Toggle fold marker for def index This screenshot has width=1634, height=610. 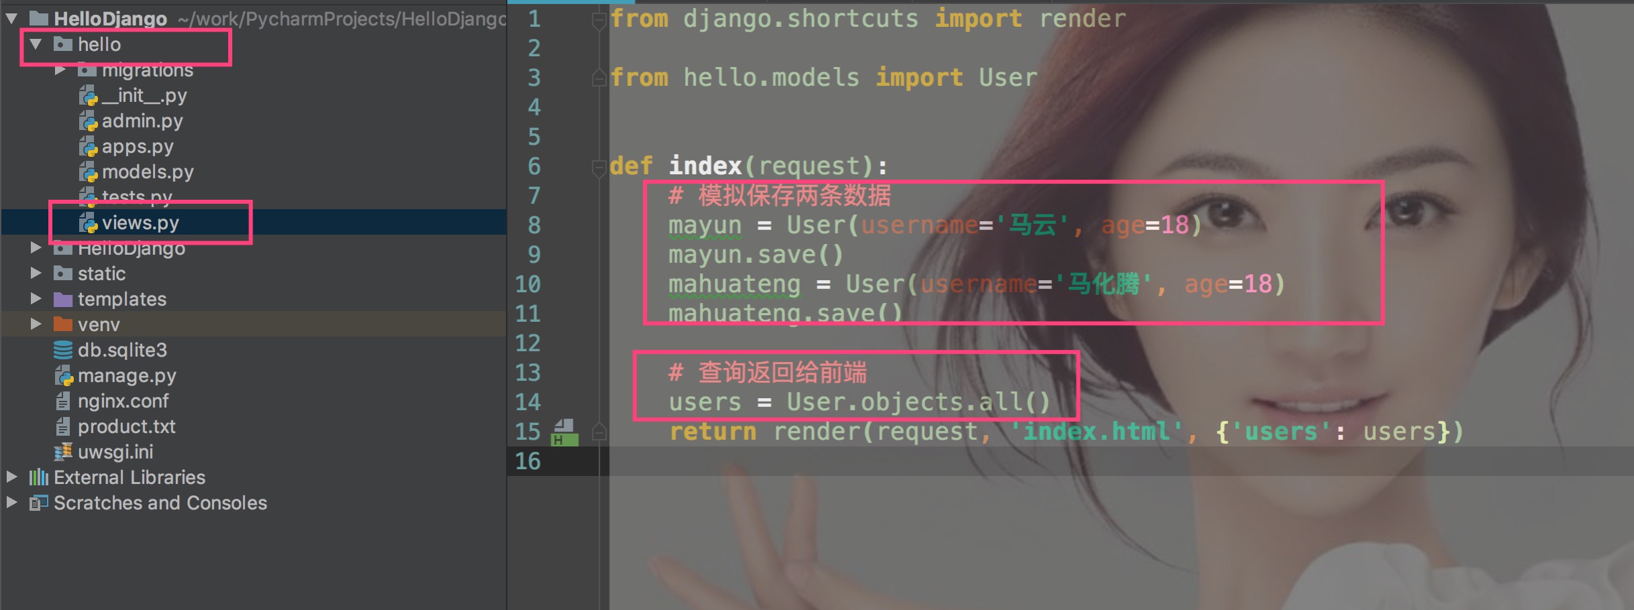(599, 167)
